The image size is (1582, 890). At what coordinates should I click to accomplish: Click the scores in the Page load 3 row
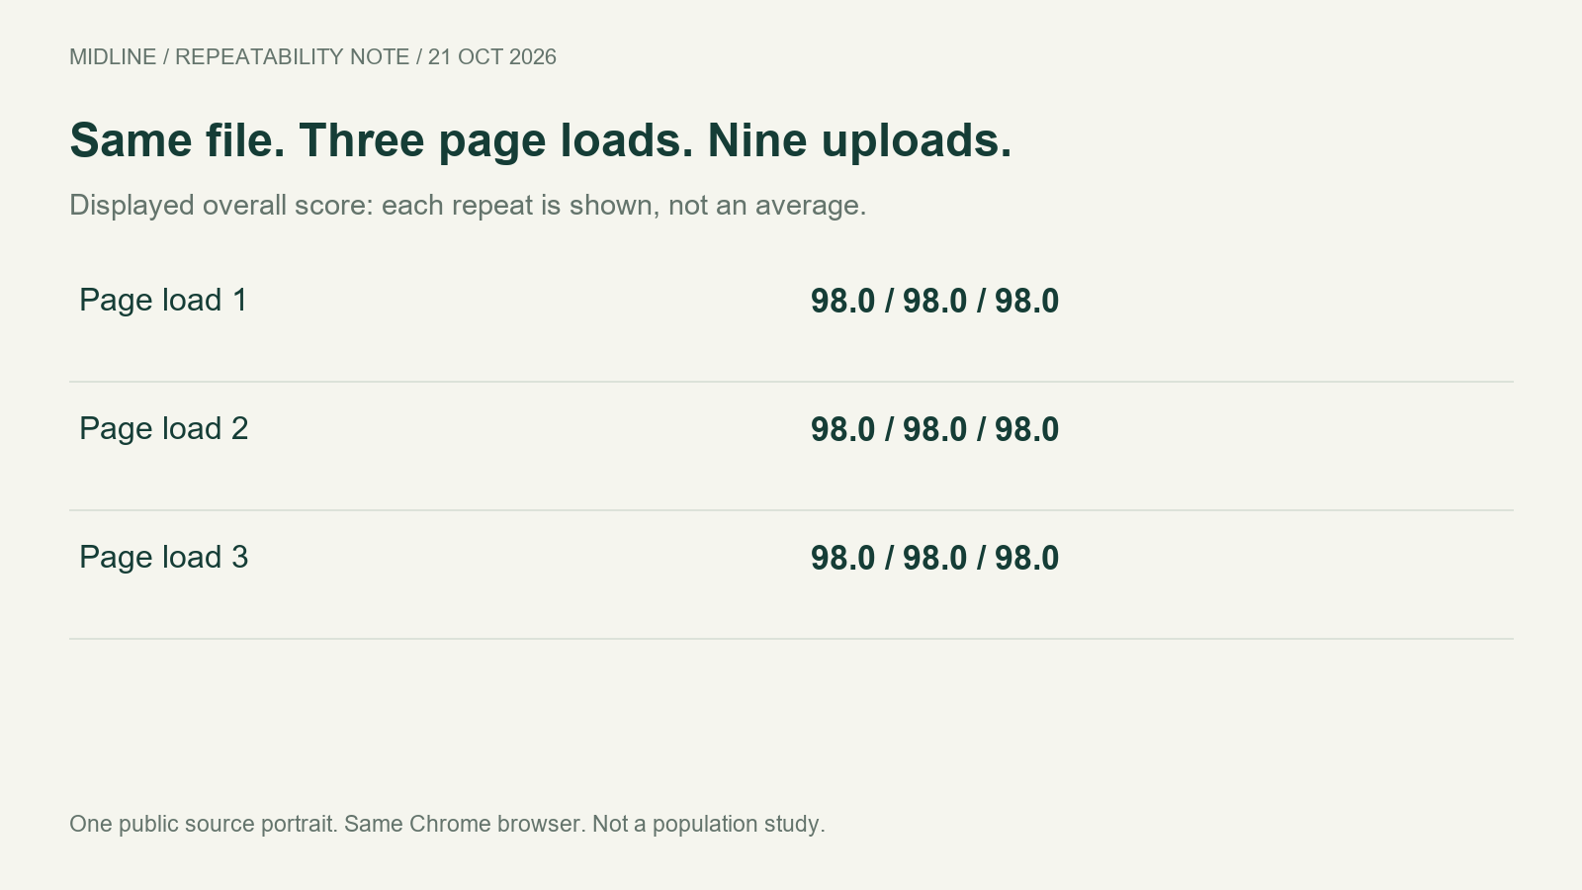(934, 559)
